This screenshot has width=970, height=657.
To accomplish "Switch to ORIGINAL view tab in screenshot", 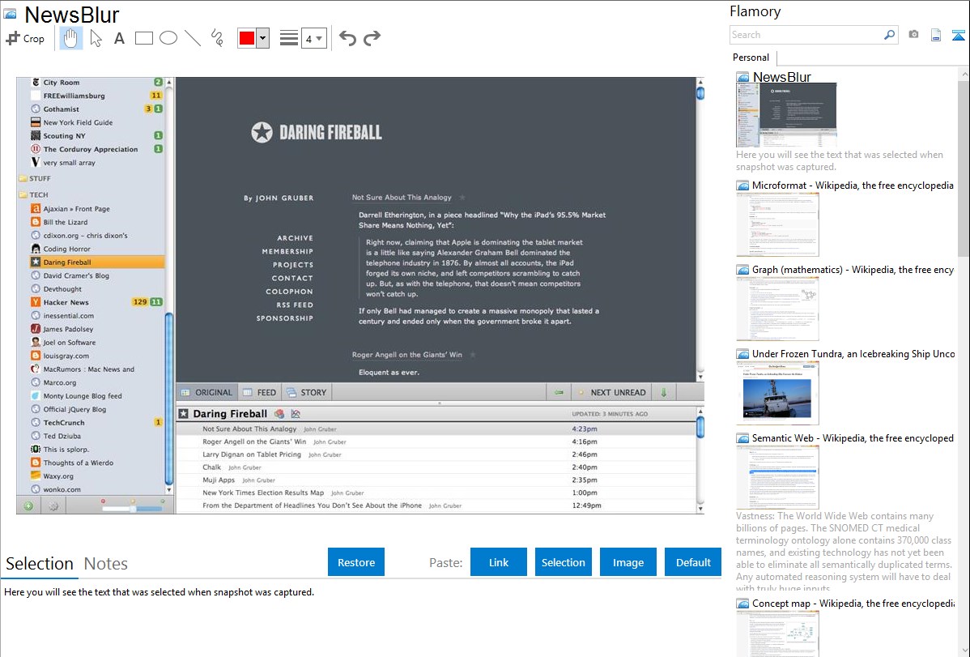I will [207, 393].
